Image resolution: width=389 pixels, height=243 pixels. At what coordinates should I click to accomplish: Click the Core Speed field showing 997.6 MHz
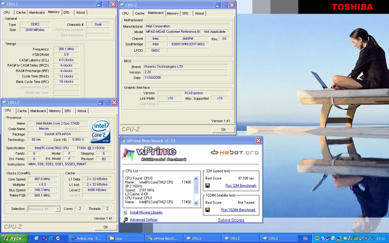[42, 179]
